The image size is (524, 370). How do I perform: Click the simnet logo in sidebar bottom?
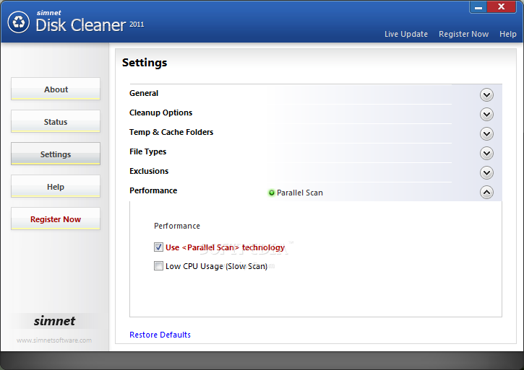pyautogui.click(x=54, y=321)
